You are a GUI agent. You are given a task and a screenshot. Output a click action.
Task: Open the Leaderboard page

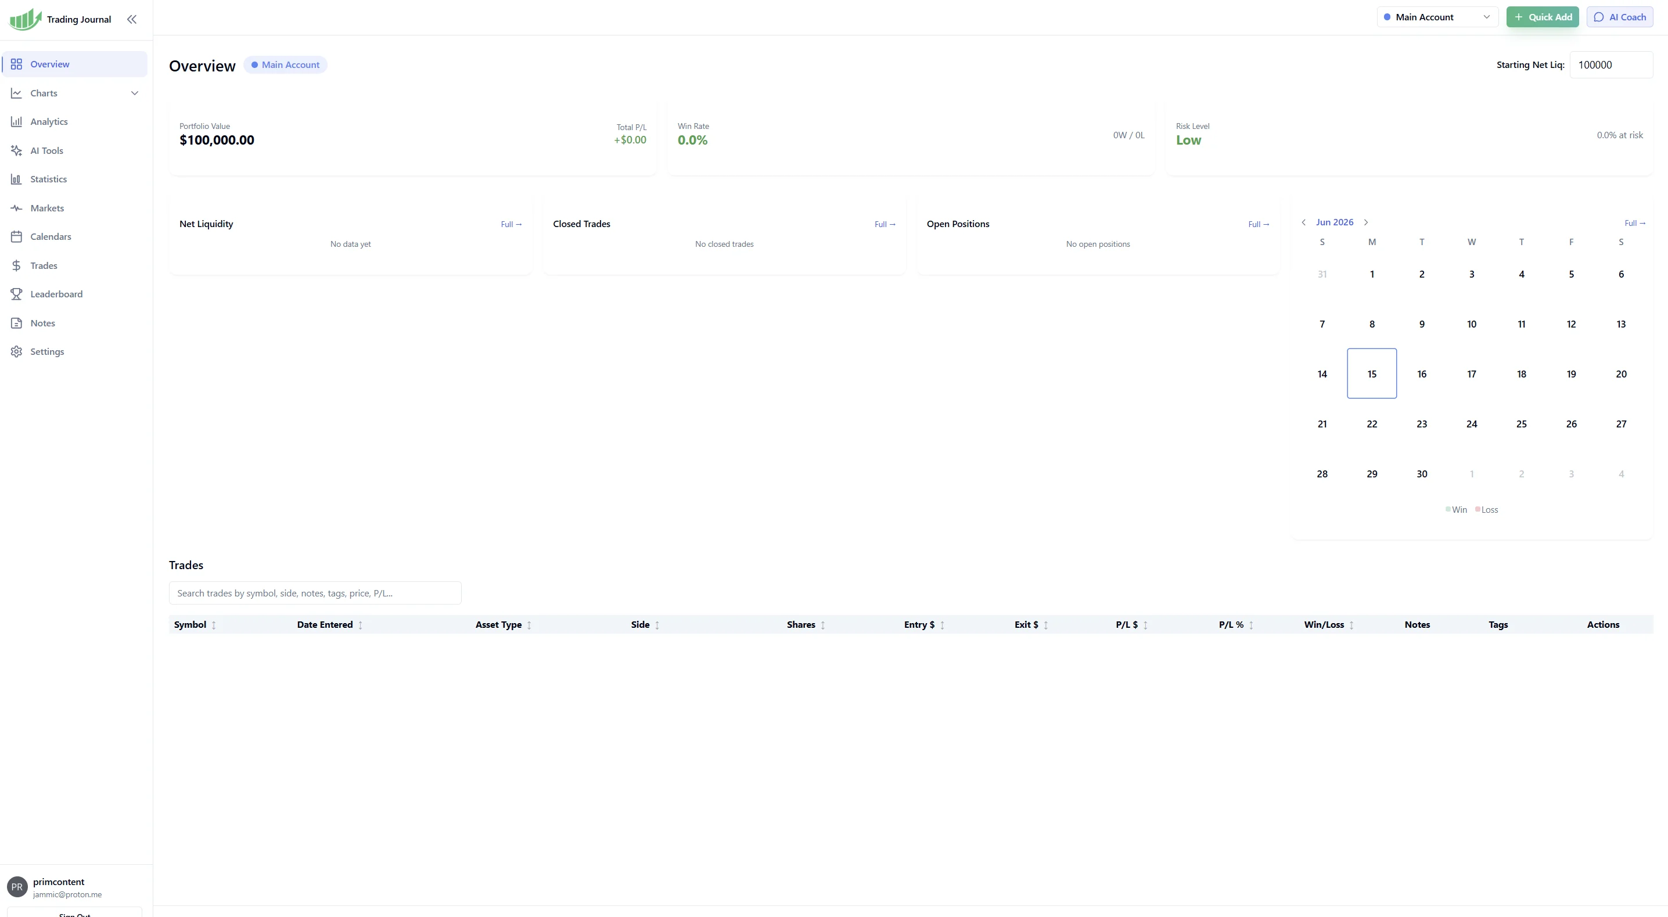(x=74, y=294)
